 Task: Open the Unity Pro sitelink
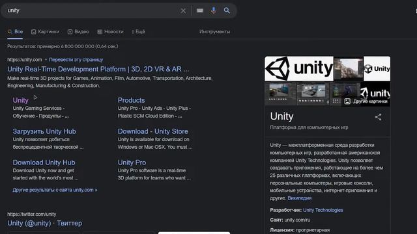132,162
